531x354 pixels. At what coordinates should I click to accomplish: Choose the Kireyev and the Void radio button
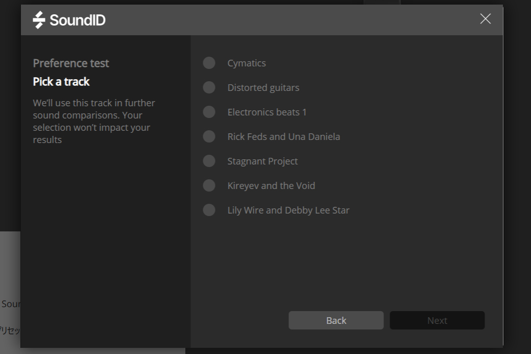209,185
